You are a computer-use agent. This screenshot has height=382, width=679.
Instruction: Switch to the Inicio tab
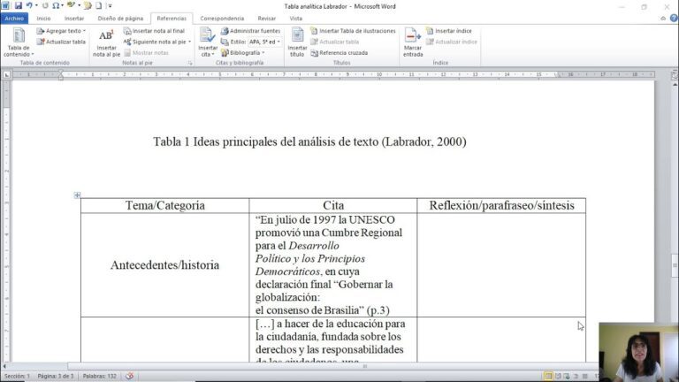click(43, 19)
